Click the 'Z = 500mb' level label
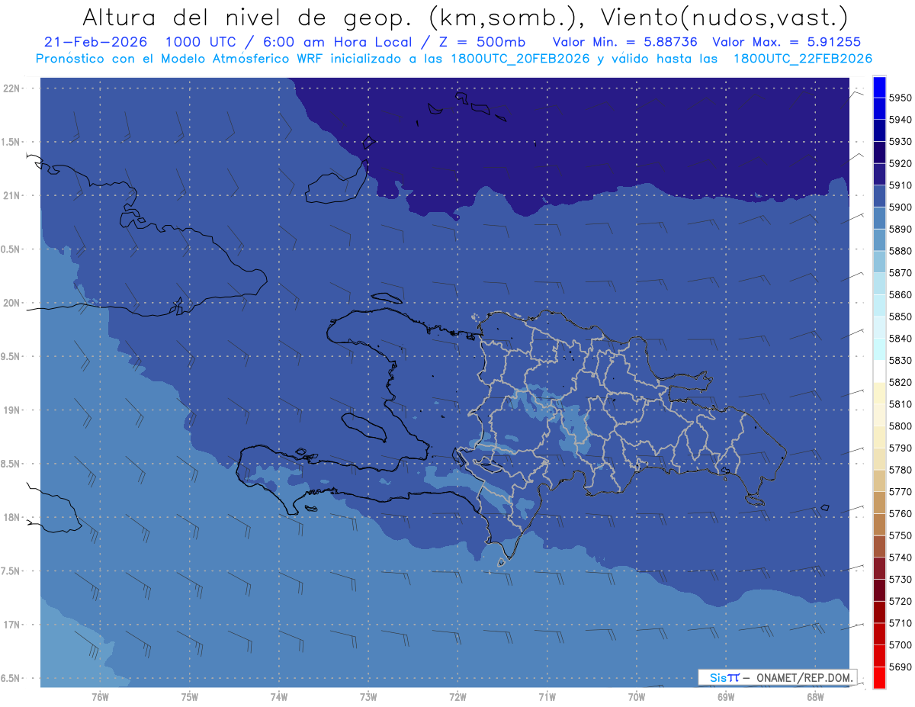The image size is (915, 707). click(x=477, y=42)
